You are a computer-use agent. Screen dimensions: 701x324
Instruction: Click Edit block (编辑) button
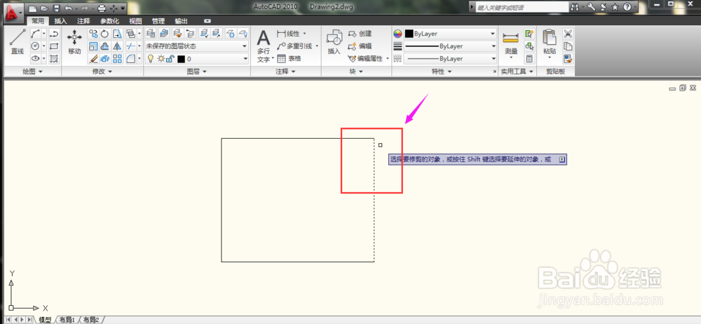click(x=360, y=46)
